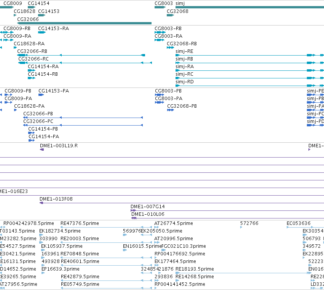
Task: Select the RE40601.5prime EST label
Action: (80, 261)
